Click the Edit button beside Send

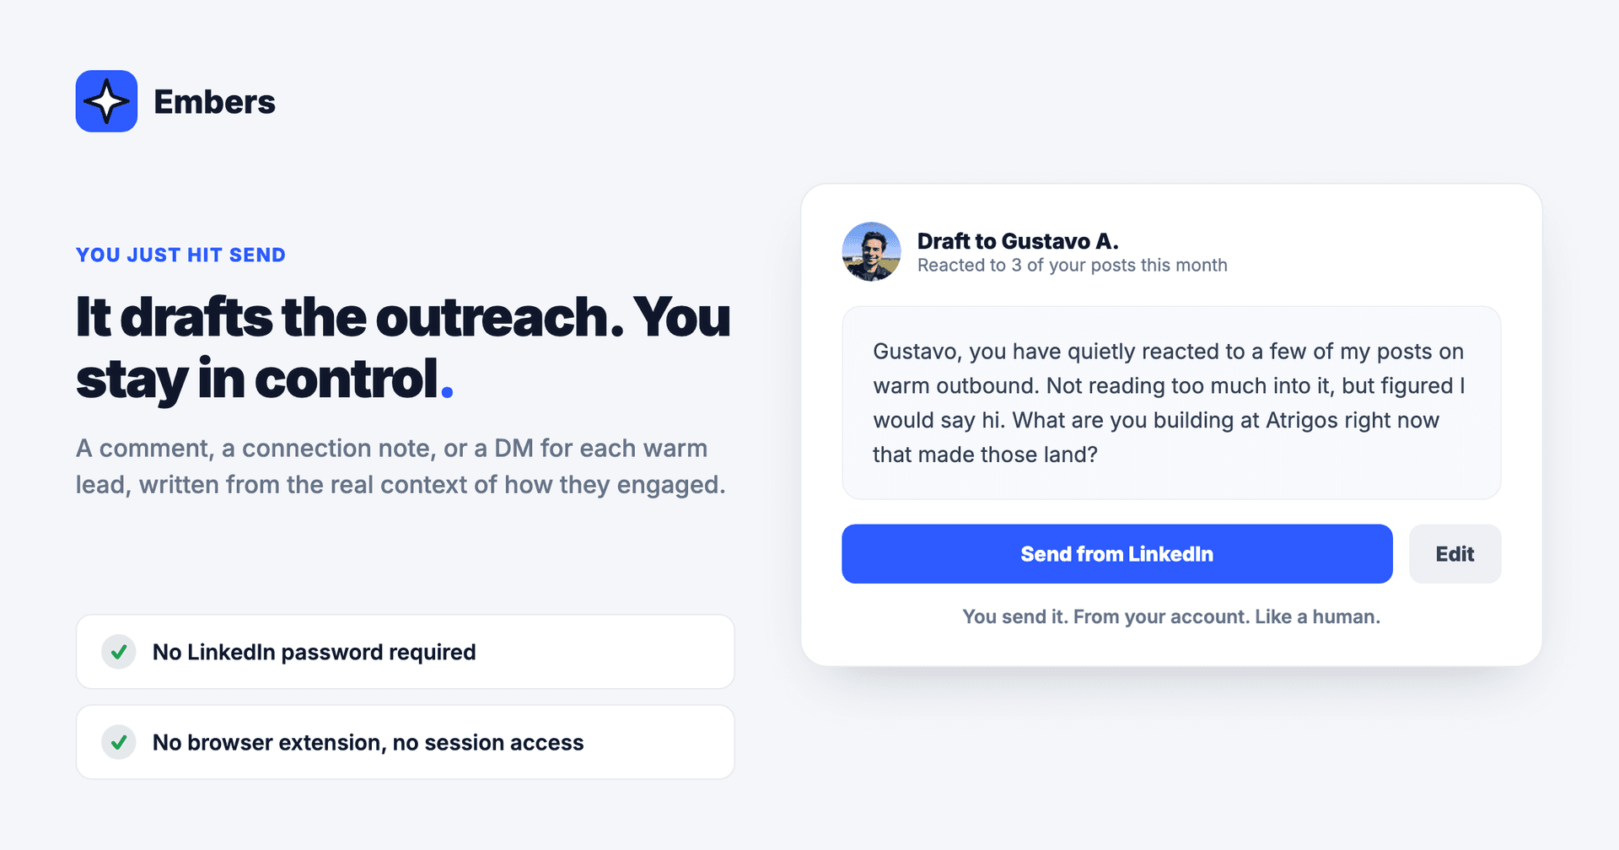1455,554
